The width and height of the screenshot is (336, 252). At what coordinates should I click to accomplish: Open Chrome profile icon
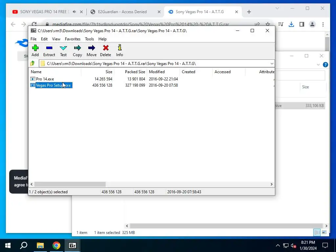coord(312,24)
